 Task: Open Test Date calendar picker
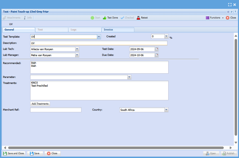(x=157, y=49)
